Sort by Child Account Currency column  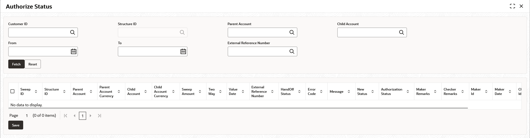tap(173, 91)
